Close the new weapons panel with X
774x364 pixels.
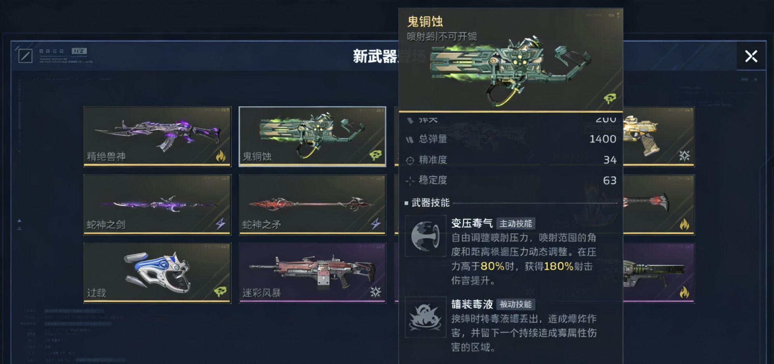pyautogui.click(x=751, y=56)
